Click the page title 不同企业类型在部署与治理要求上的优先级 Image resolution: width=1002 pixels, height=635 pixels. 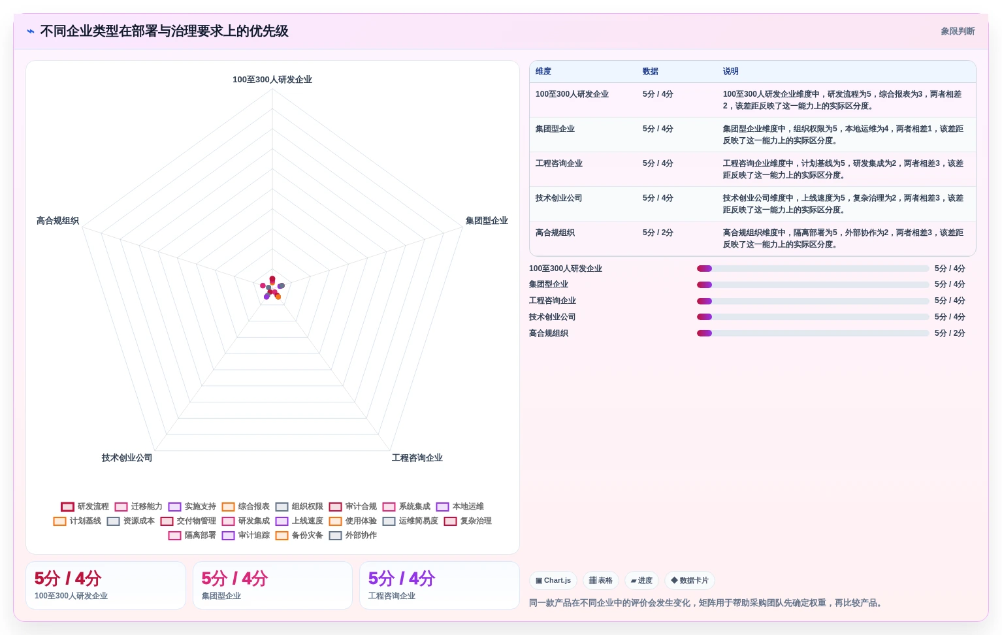164,31
